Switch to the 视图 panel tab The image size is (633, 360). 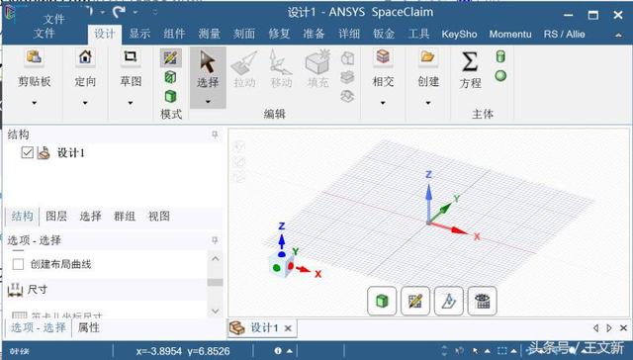click(x=158, y=217)
